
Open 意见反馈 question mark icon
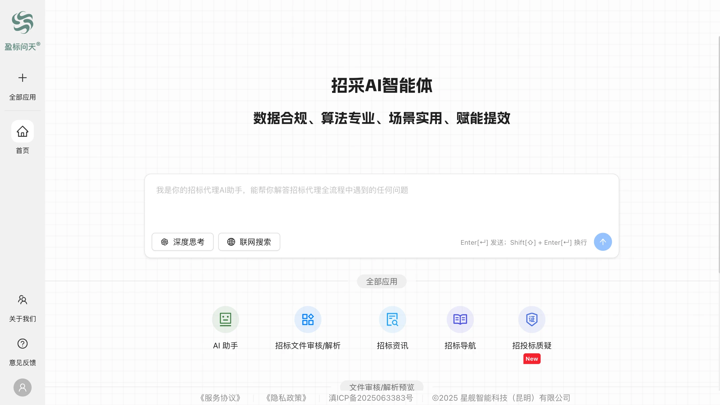click(x=22, y=344)
